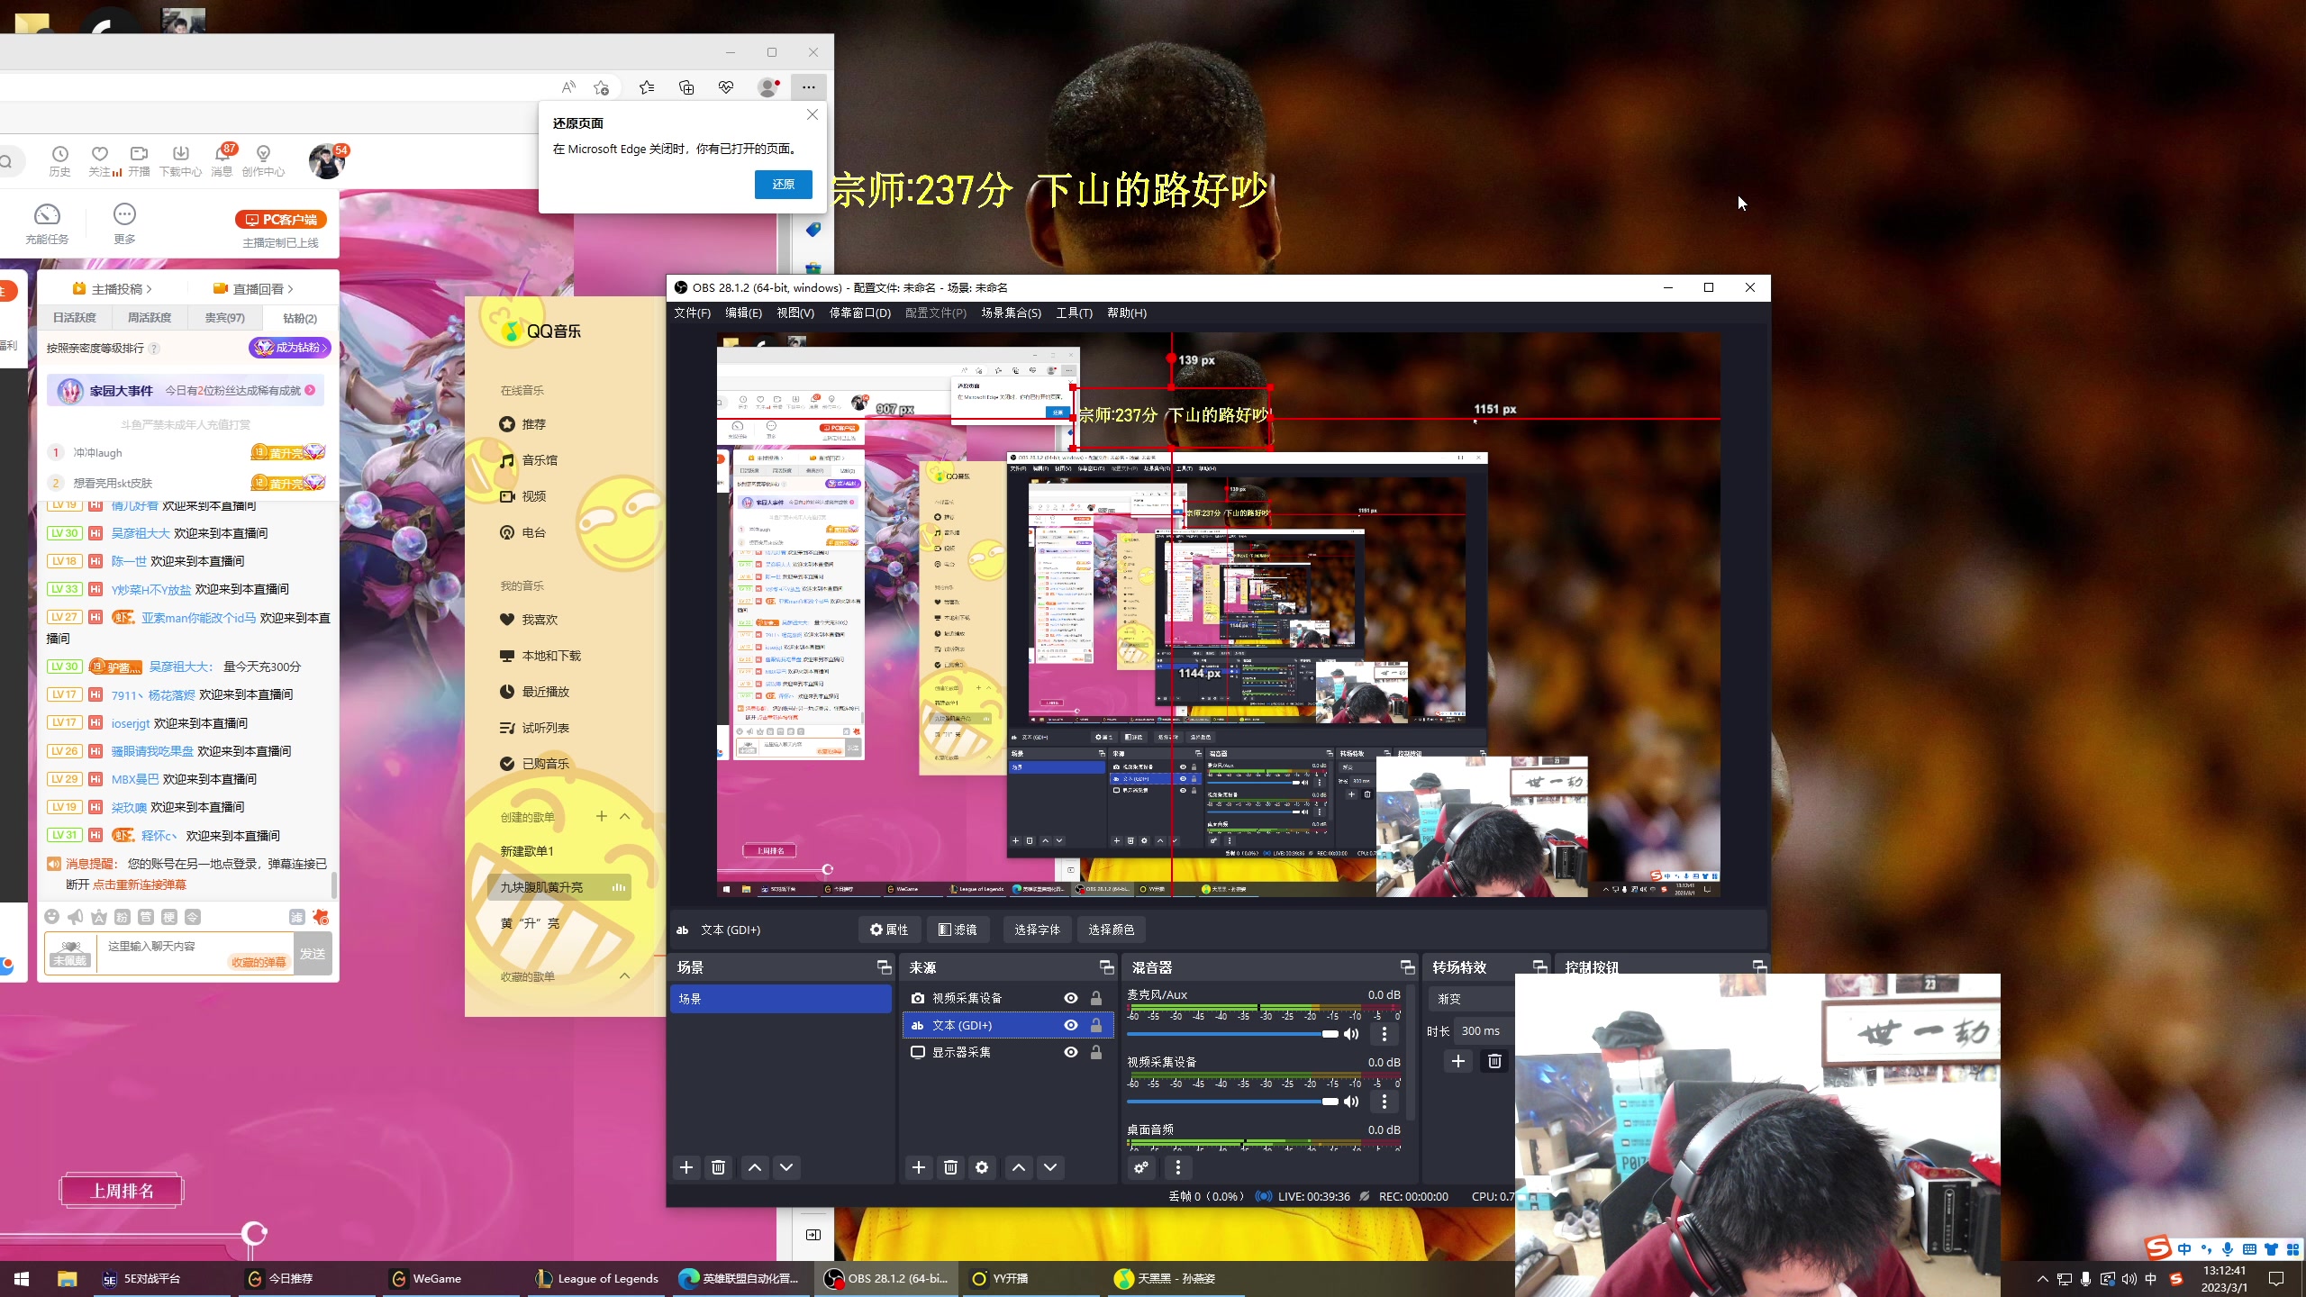The width and height of the screenshot is (2306, 1297).
Task: Select 九块腹肌黄升亮 playlist in QQ音乐
Action: (x=558, y=887)
